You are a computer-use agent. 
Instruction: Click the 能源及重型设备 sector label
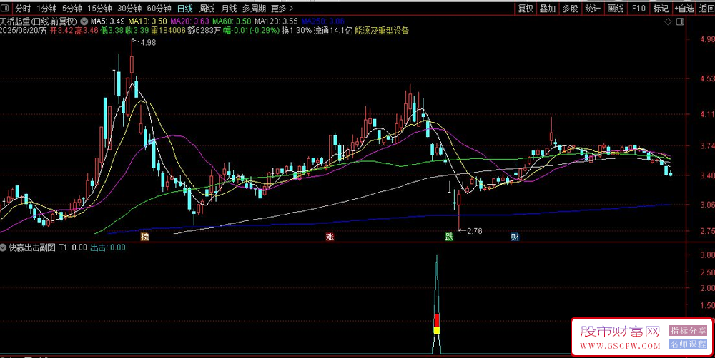[381, 31]
